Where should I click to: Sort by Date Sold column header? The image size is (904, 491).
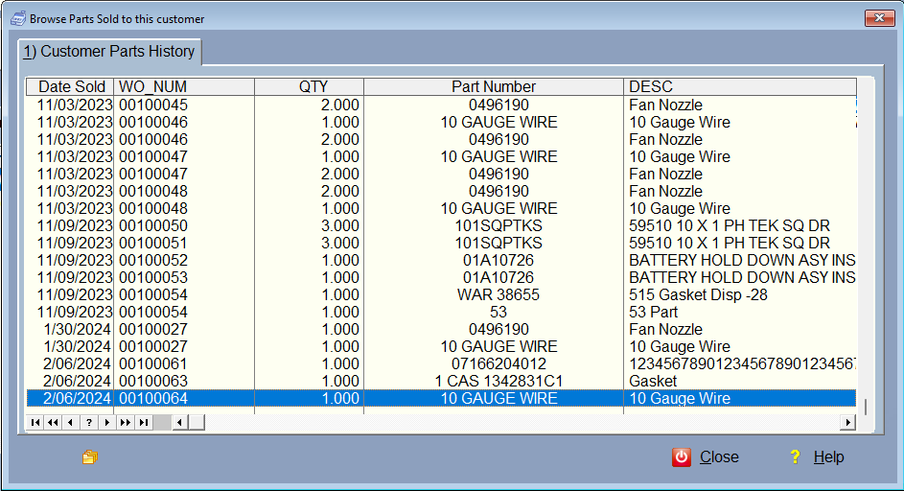tap(72, 87)
